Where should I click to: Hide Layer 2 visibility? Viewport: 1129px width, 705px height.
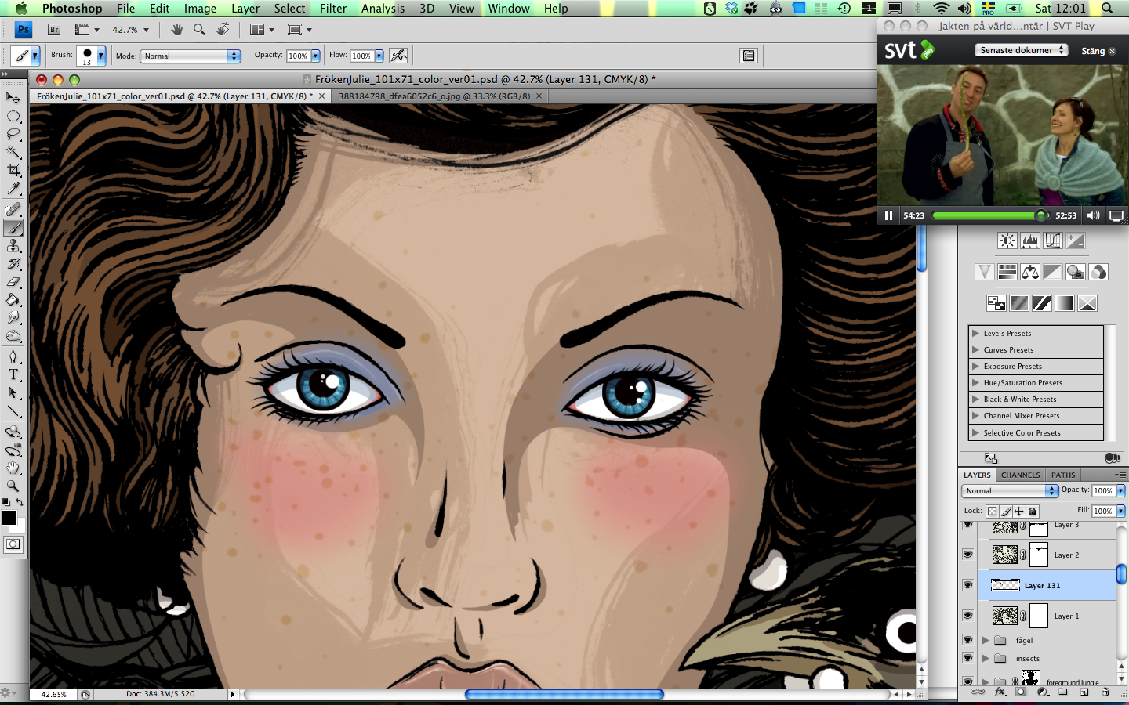[967, 555]
